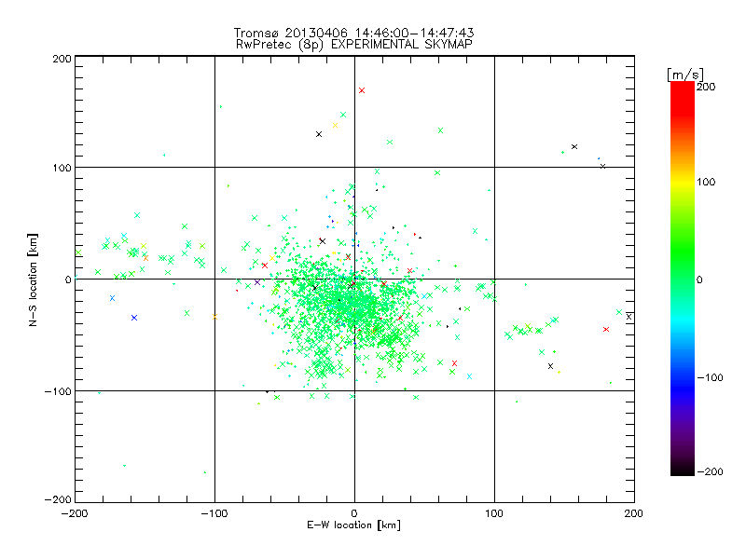Click the x-axis "200" tick label
Image resolution: width=746 pixels, height=559 pixels.
pos(634,513)
